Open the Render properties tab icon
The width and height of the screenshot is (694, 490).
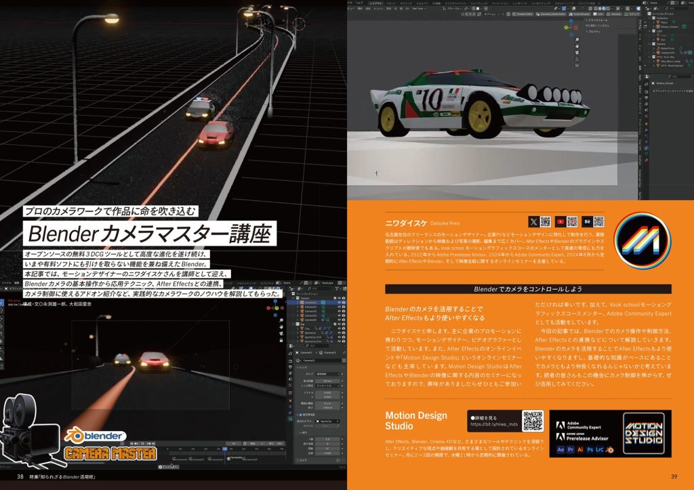tap(290, 361)
